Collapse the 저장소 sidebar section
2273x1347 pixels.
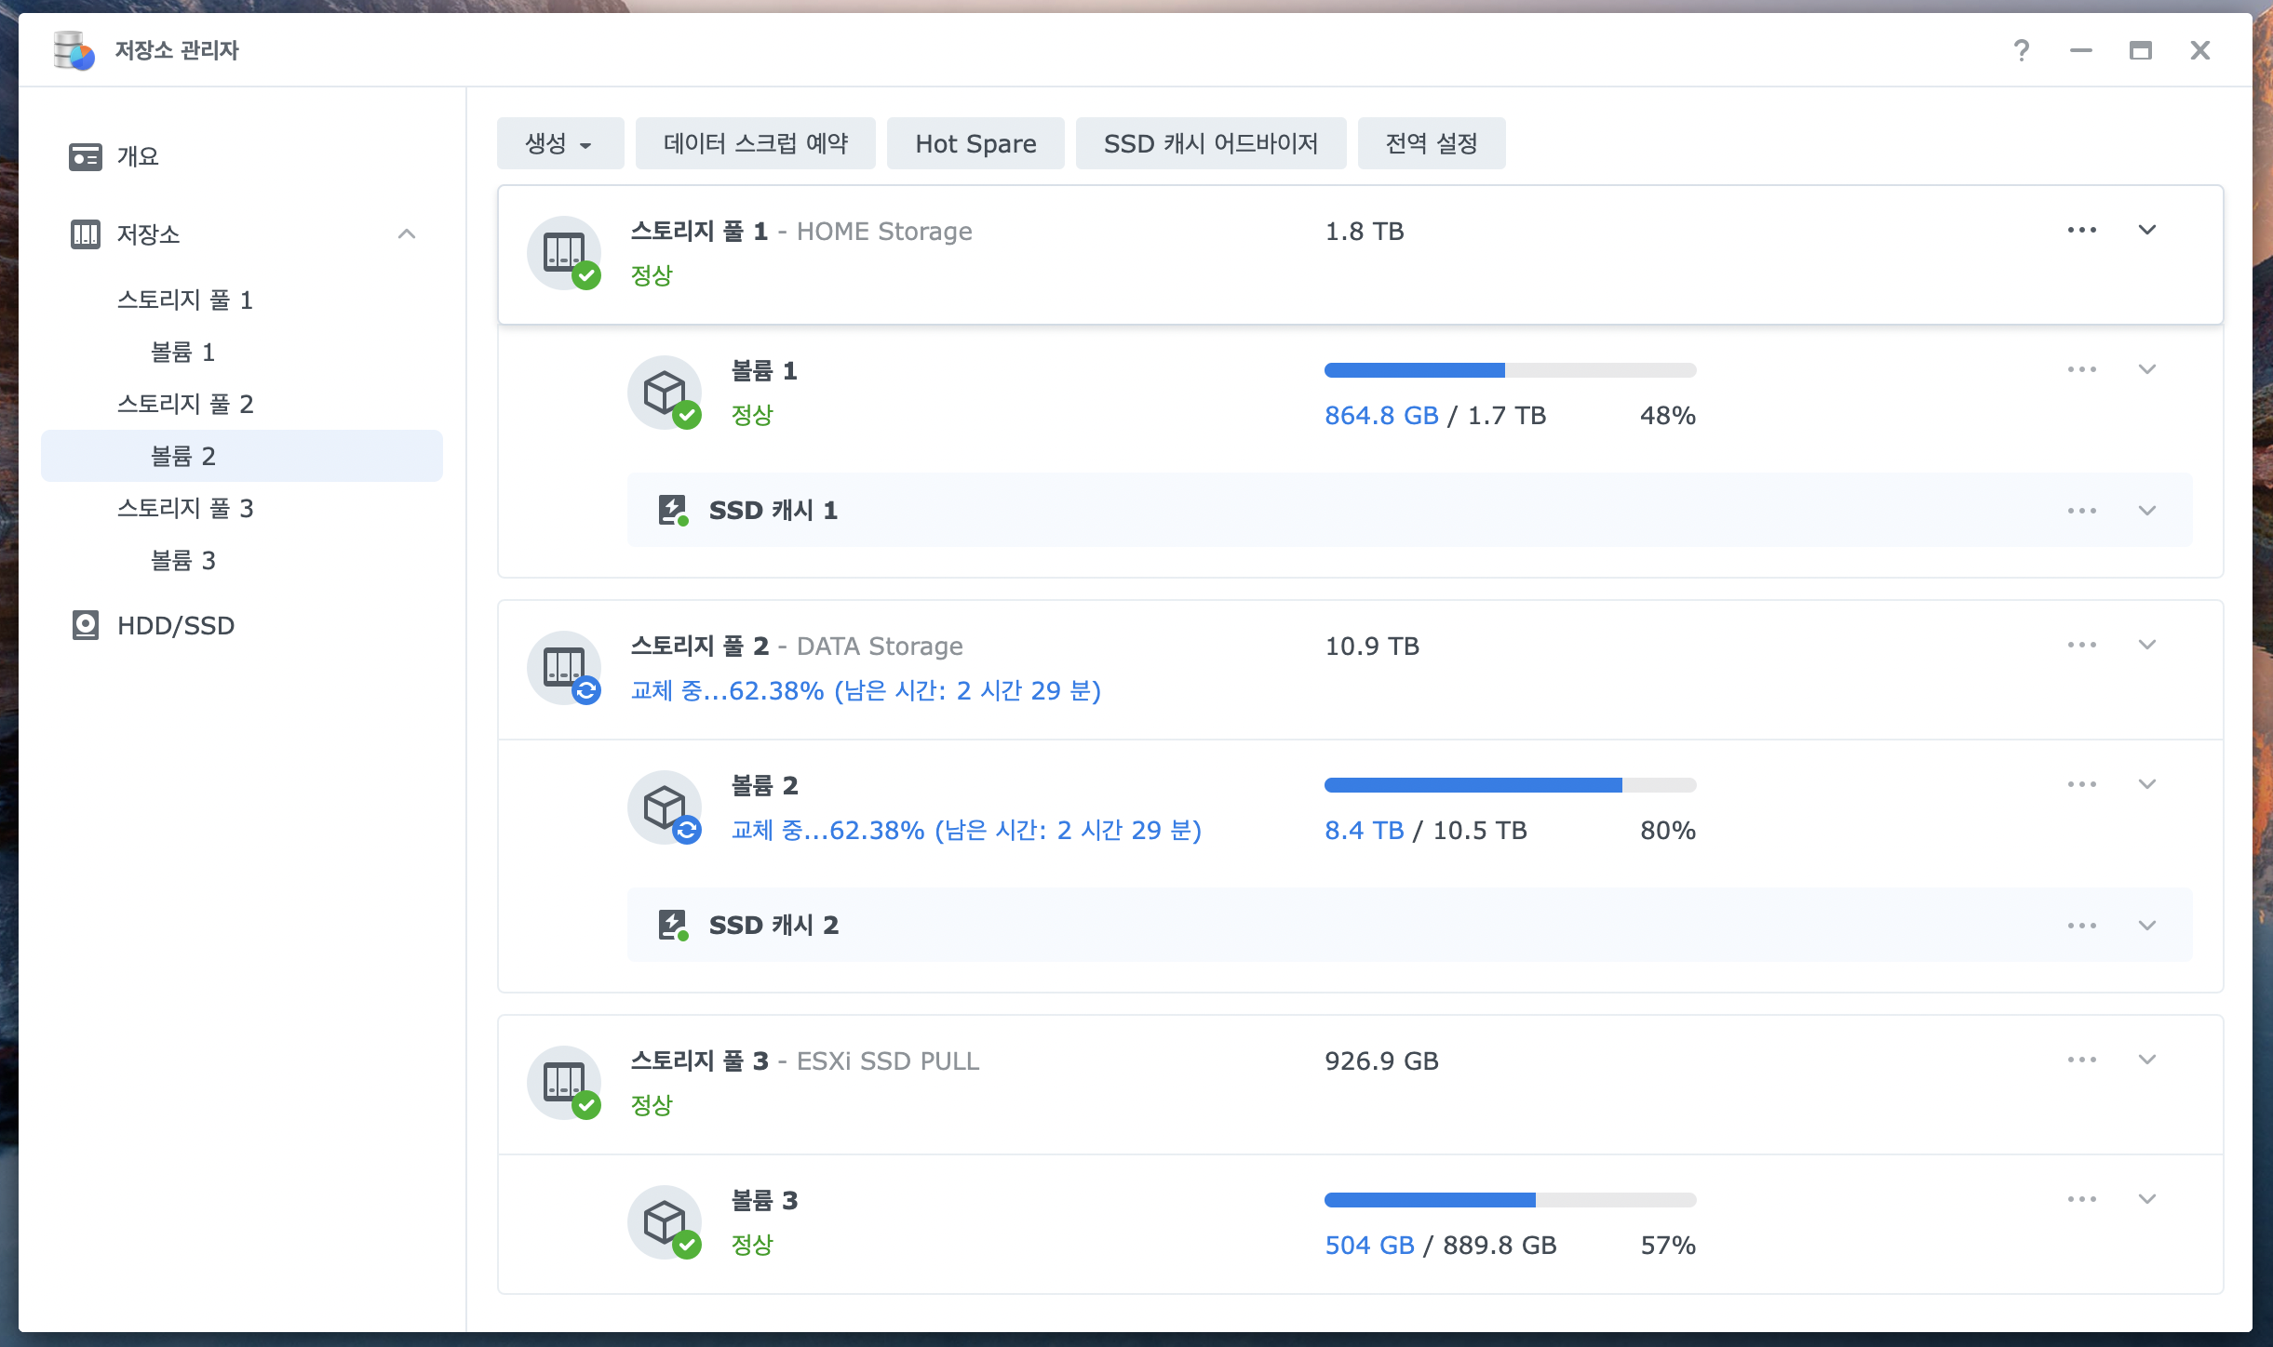407,233
